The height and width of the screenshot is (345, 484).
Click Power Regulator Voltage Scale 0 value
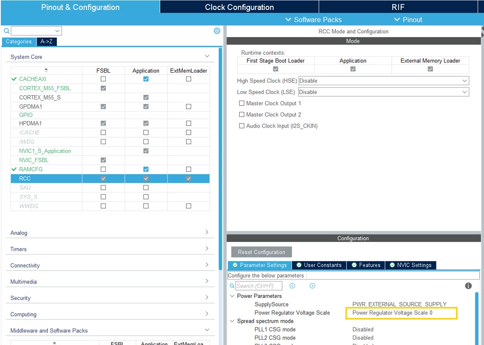[x=392, y=313]
